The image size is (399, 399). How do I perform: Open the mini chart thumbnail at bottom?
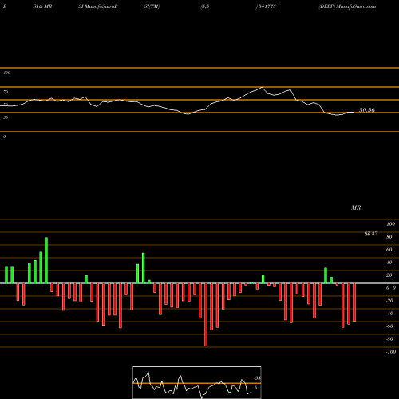tap(197, 382)
